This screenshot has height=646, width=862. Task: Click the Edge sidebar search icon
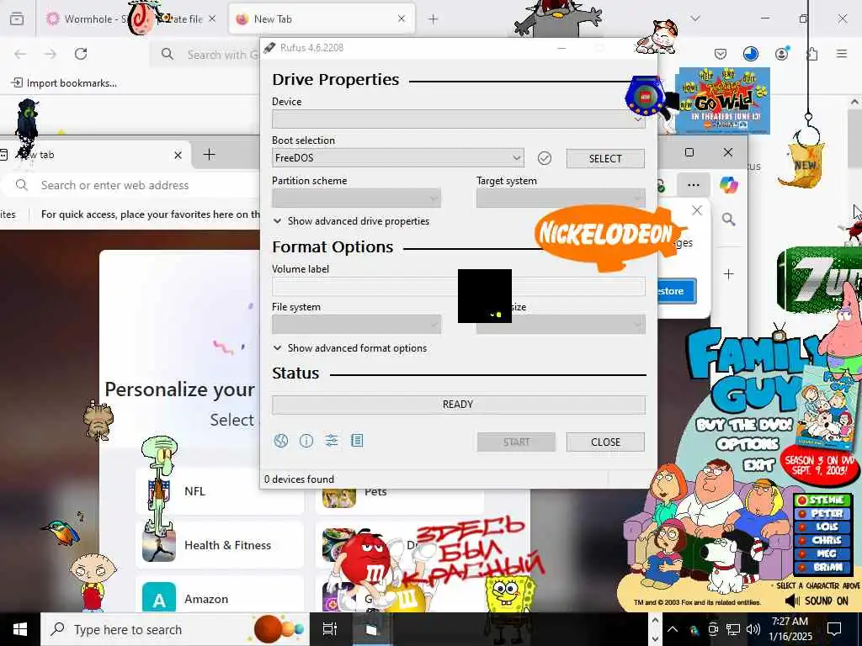(x=728, y=220)
